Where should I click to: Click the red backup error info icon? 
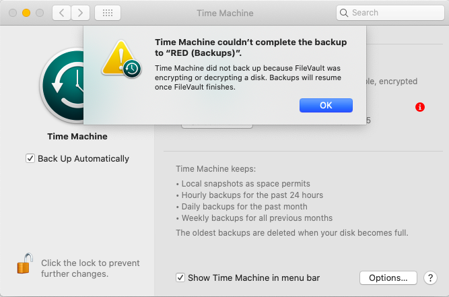point(420,107)
